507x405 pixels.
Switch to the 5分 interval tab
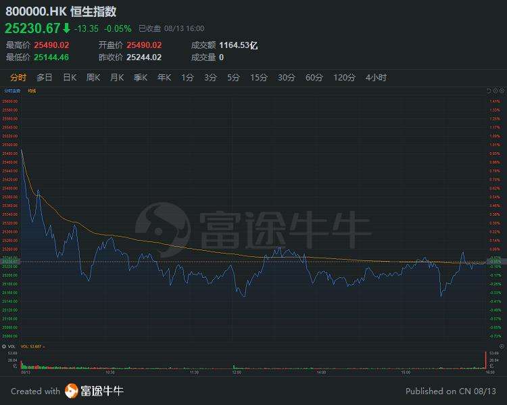point(233,78)
